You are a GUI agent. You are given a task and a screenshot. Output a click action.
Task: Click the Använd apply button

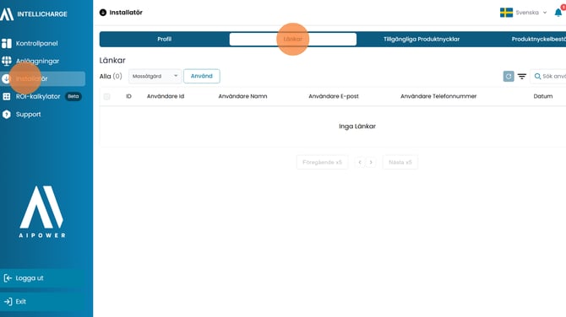pos(201,76)
